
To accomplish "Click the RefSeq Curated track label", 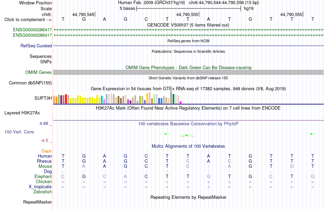I will 36,46.
